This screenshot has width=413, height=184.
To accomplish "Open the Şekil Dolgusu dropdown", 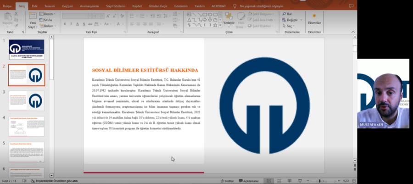I will point(261,14).
